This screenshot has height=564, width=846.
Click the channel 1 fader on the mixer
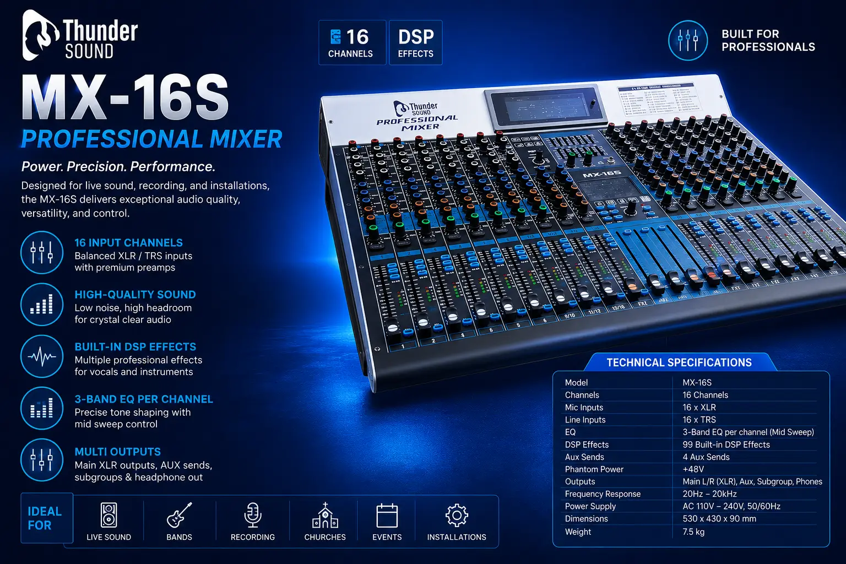pos(393,327)
